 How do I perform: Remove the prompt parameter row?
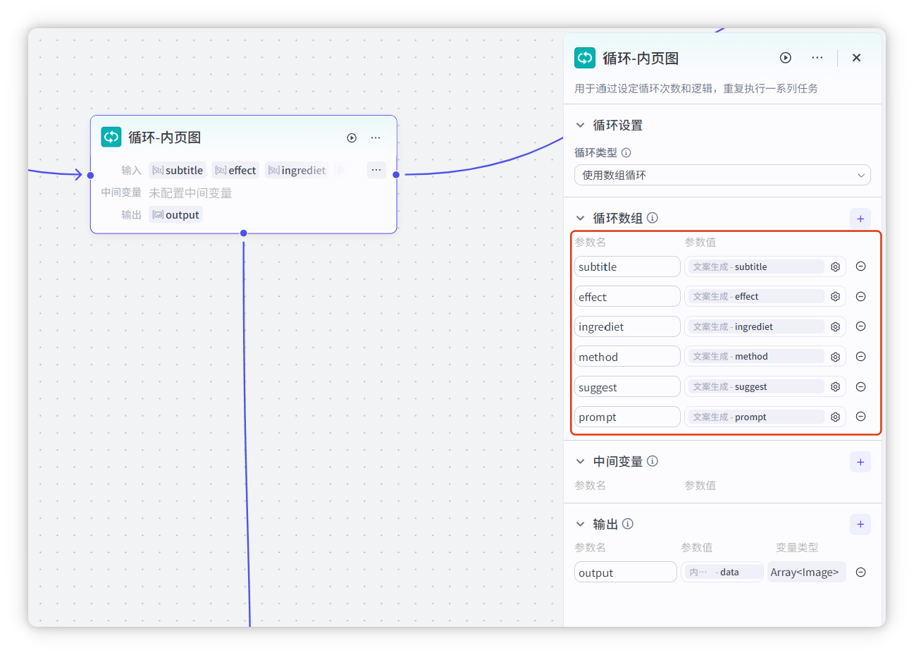[x=860, y=417]
